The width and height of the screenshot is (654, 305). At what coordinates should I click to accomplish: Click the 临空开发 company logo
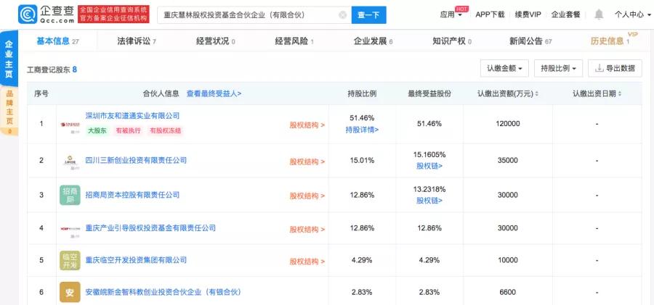tap(70, 261)
